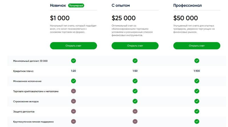Click С опытом deposit protection minus icon
Screen dimensions: 228x127
pyautogui.click(x=135, y=111)
